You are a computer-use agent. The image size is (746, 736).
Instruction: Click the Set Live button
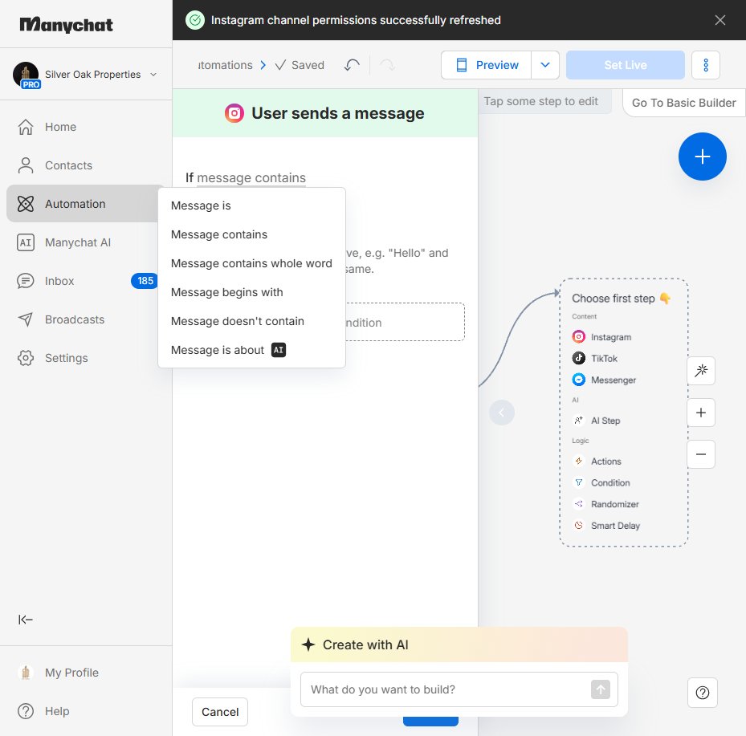[626, 65]
